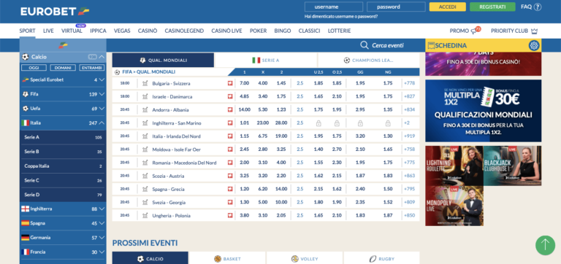Expand the Fifa category

tap(102, 94)
